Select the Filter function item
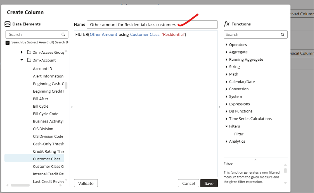The width and height of the screenshot is (314, 193). [239, 134]
